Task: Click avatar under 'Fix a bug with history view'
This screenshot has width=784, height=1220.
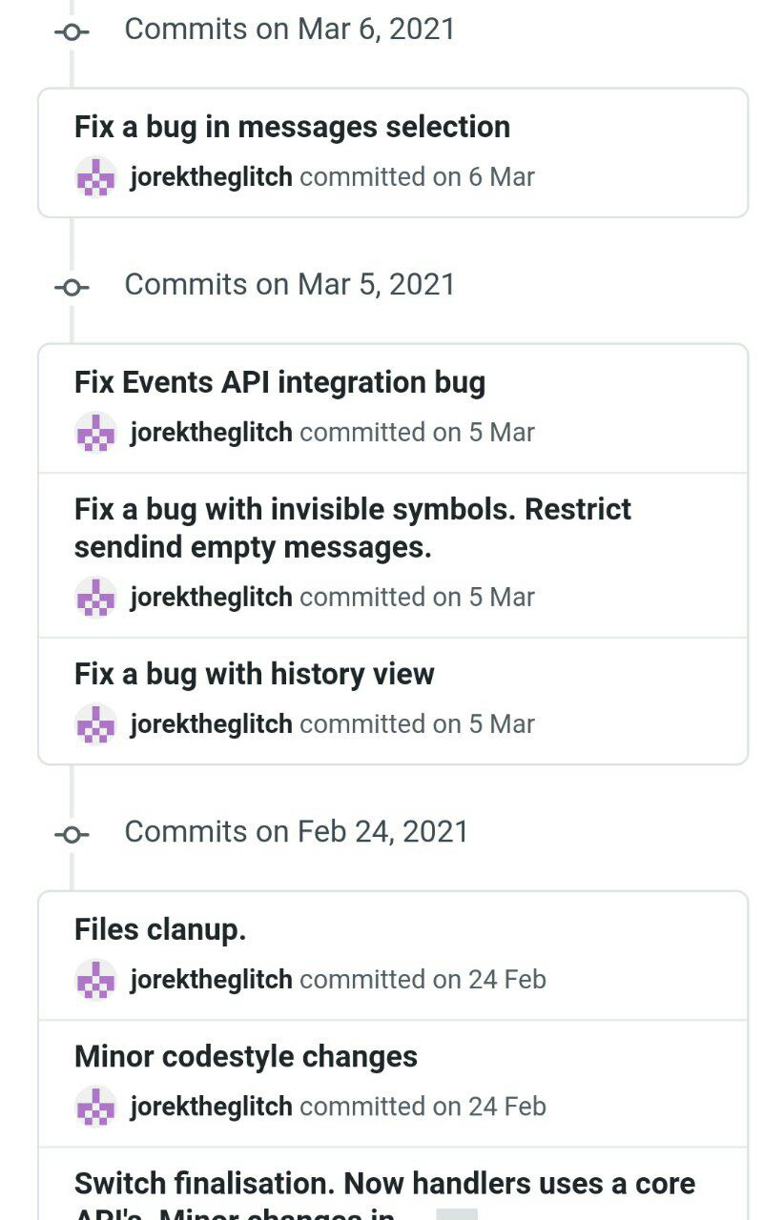Action: click(x=95, y=724)
